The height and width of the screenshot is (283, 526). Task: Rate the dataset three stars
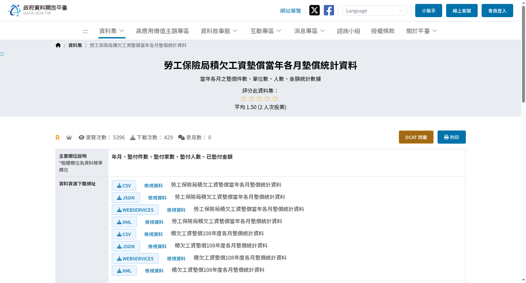259,99
